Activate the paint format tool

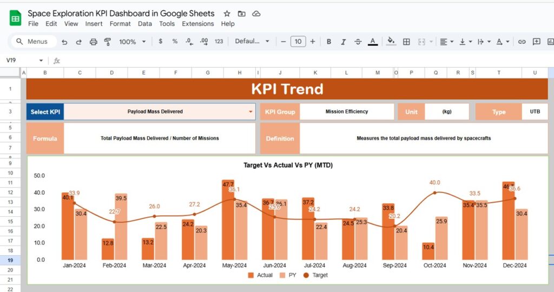coord(108,42)
